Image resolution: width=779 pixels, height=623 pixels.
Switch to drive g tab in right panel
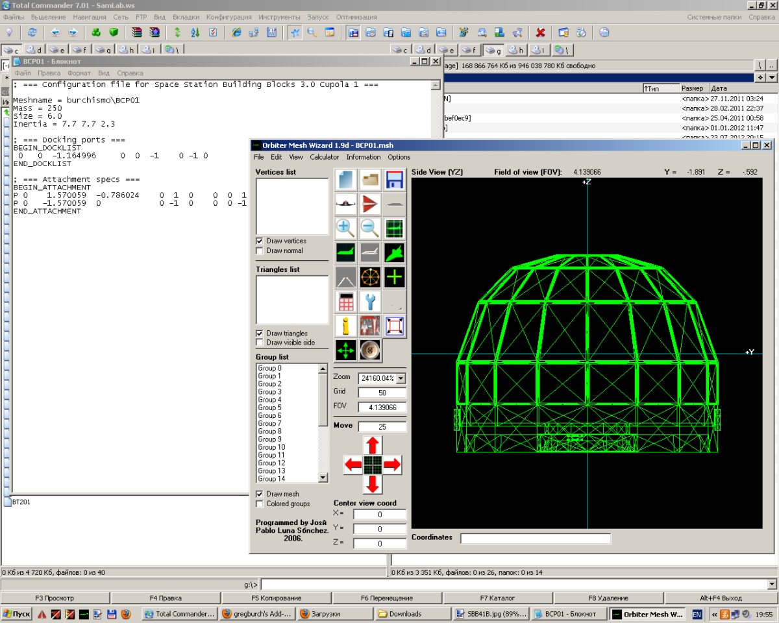tap(494, 49)
